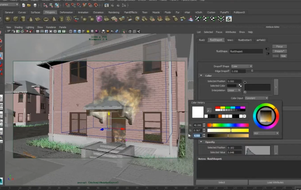The image size is (301, 190).
Task: Click the Load Attributes button
Action: (275, 182)
